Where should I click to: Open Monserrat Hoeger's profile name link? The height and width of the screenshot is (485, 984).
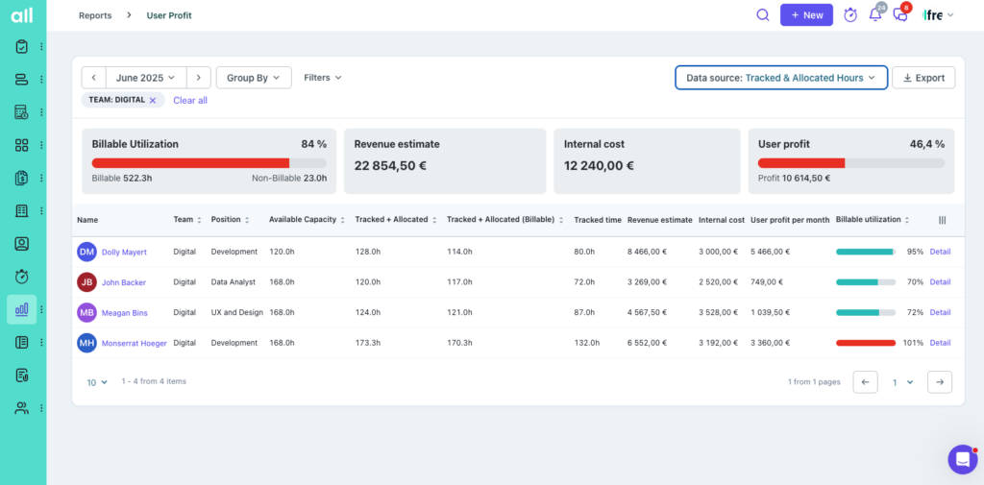(135, 343)
